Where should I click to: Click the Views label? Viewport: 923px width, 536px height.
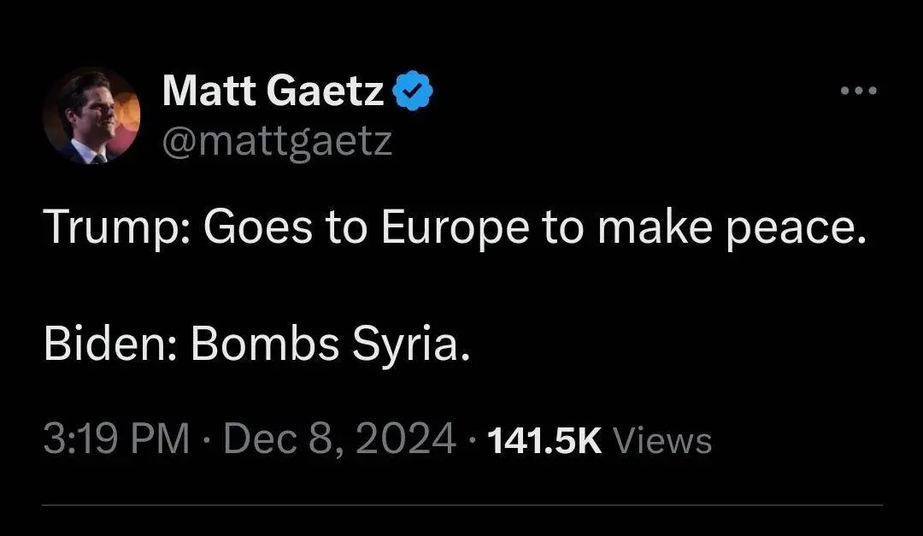coord(662,441)
